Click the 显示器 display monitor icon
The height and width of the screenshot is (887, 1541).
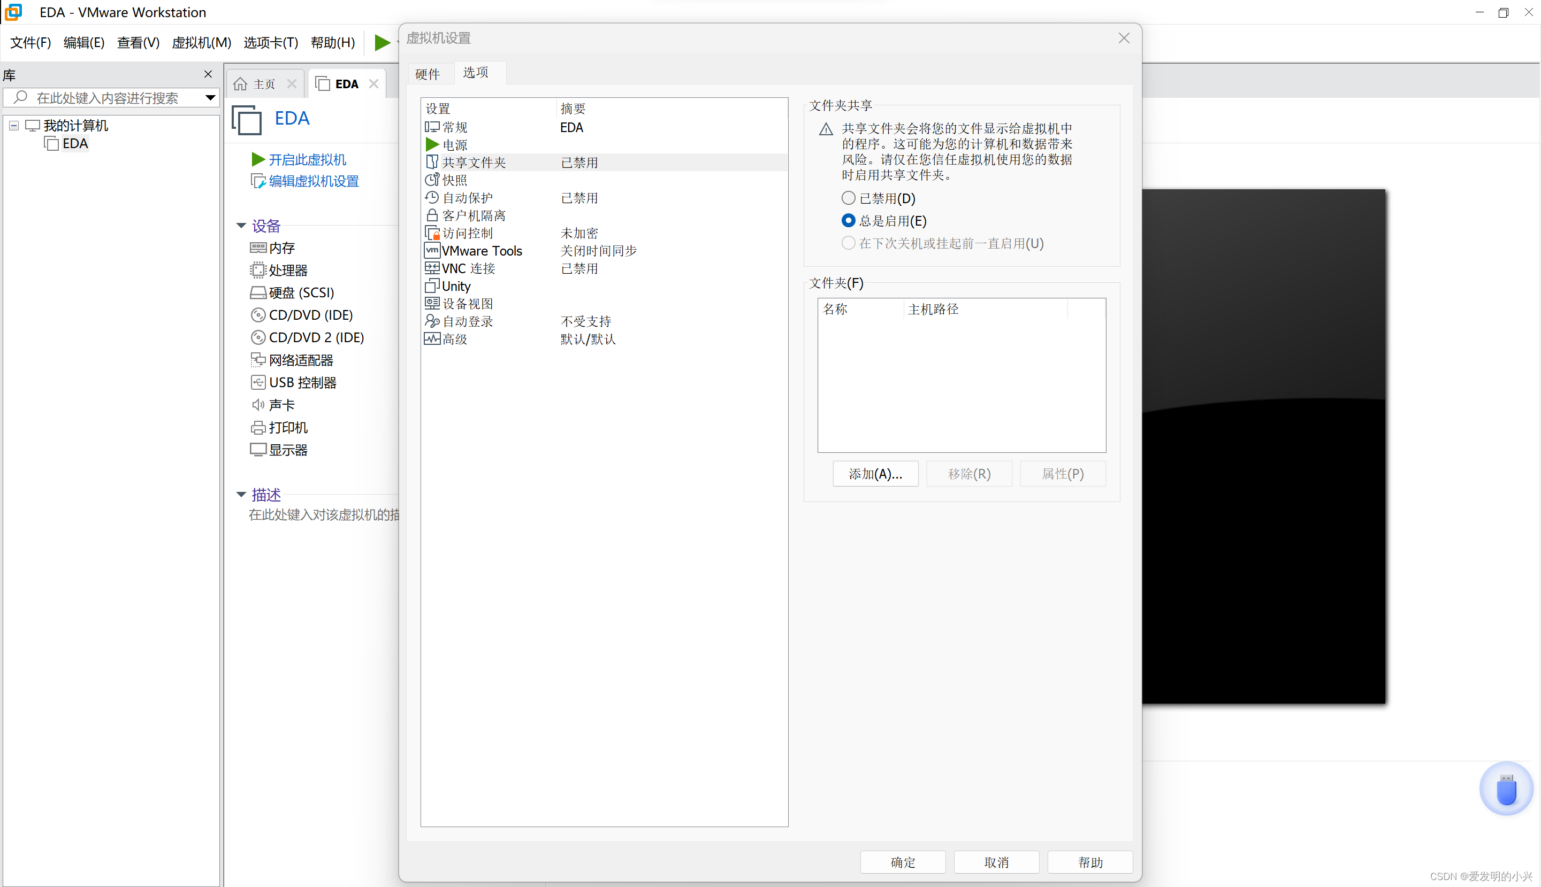click(258, 450)
